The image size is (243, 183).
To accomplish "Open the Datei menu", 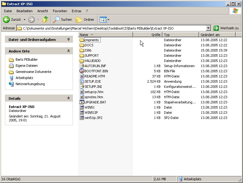I will tap(8, 11).
